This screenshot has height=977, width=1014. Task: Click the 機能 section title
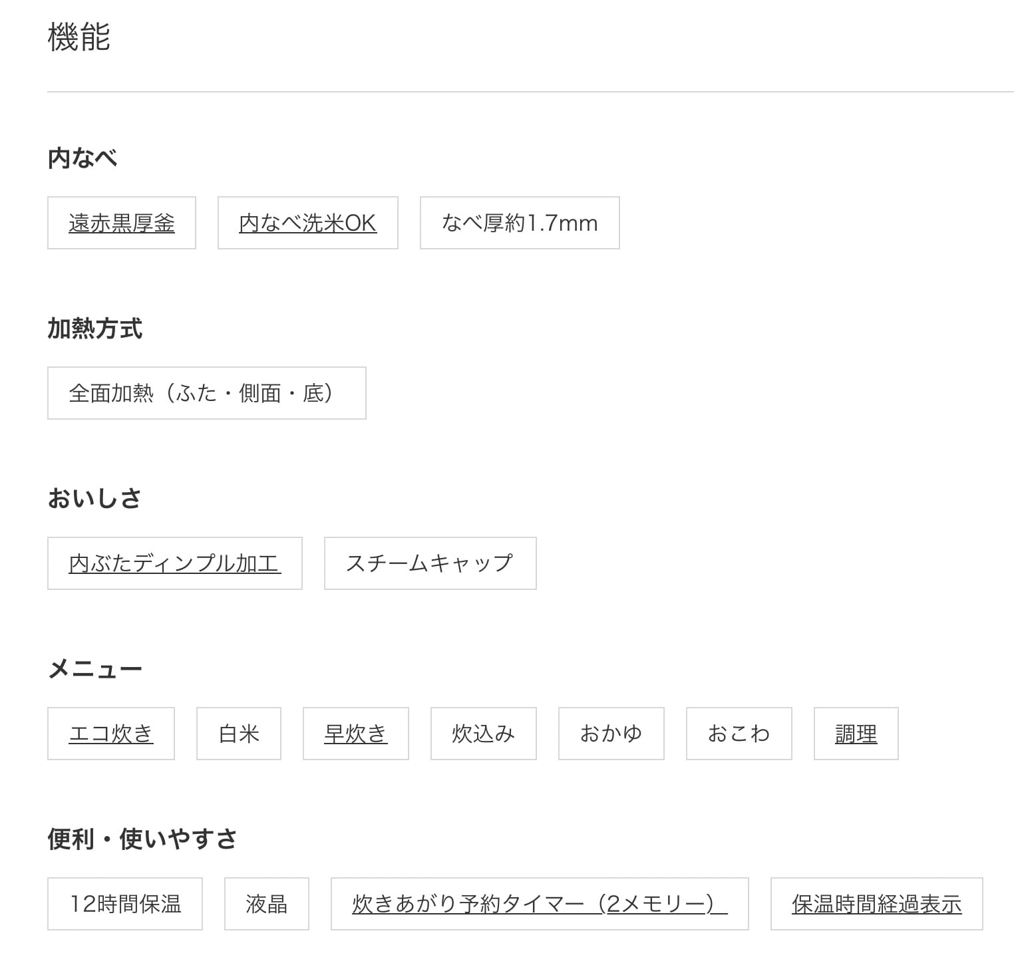point(79,37)
